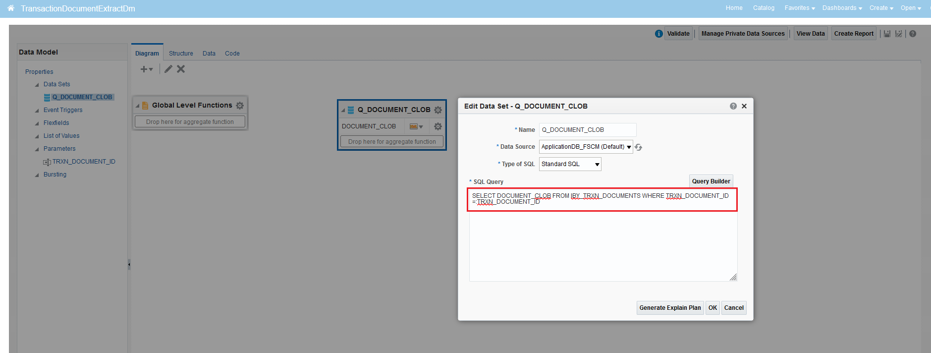Switch to the Structure tab
The height and width of the screenshot is (353, 931).
181,54
